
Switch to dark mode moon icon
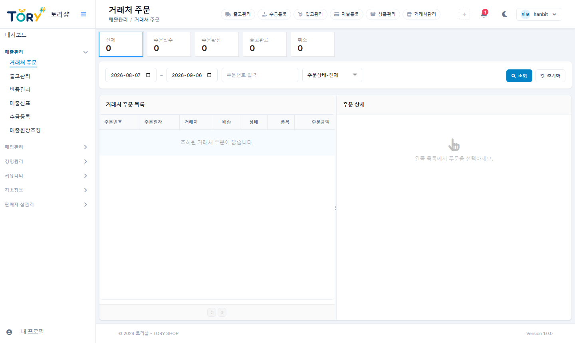(x=505, y=14)
